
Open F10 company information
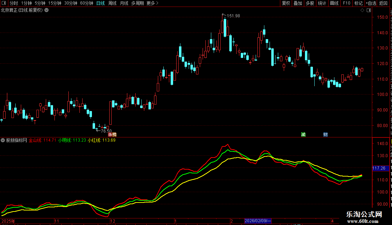(x=347, y=3)
